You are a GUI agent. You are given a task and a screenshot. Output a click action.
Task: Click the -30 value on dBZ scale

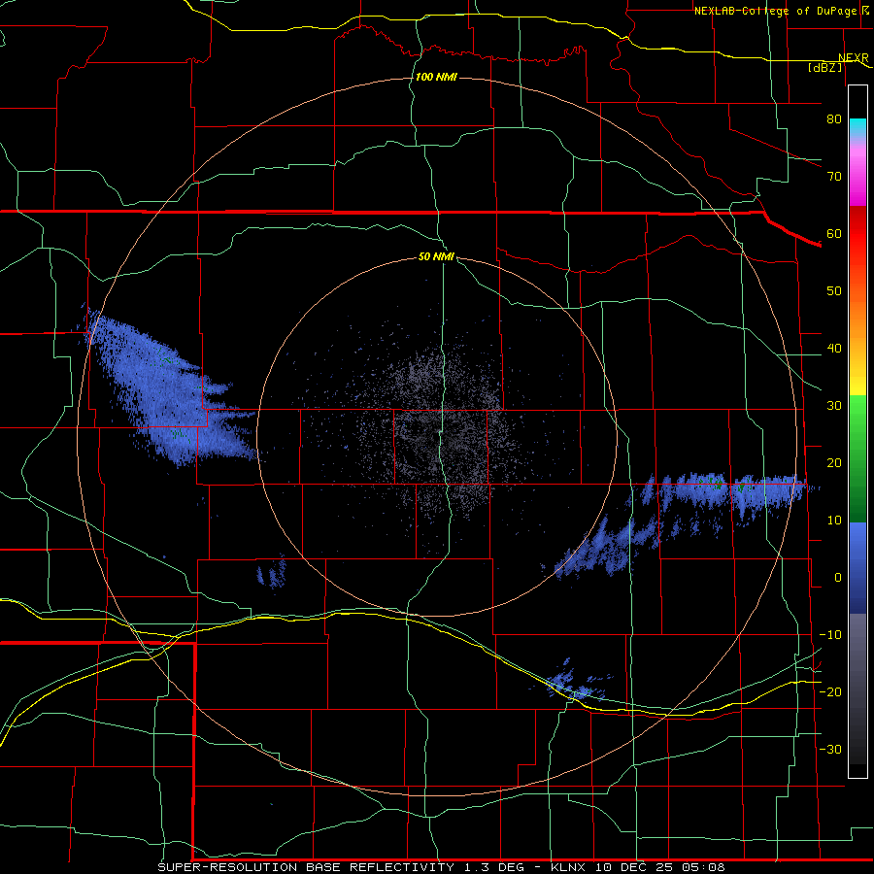coord(830,749)
